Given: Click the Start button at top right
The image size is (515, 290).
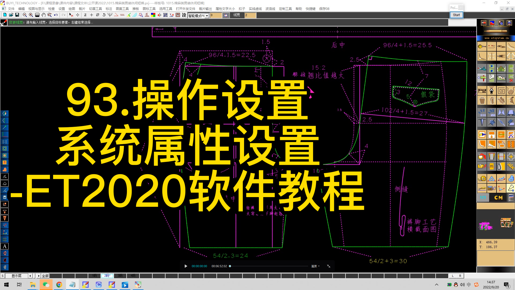Looking at the screenshot, I should click(x=456, y=15).
